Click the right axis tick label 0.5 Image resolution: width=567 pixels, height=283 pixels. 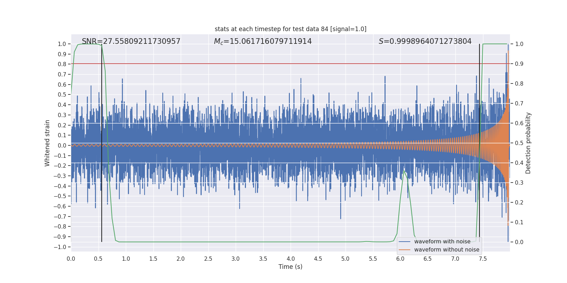pyautogui.click(x=519, y=143)
